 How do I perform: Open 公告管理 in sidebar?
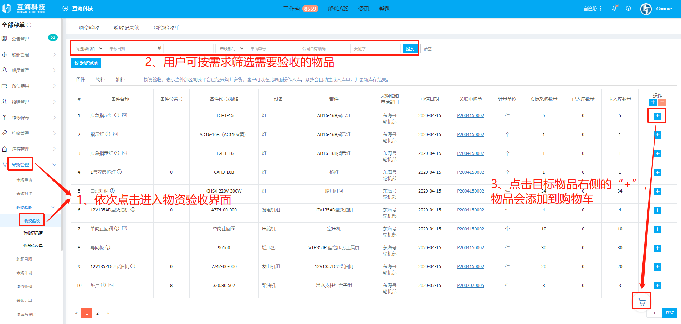pyautogui.click(x=20, y=39)
